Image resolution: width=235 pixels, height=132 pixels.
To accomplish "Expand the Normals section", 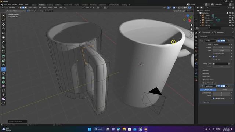I will pyautogui.click(x=205, y=70).
